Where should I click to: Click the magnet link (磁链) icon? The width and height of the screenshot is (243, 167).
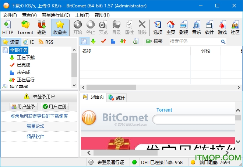coord(42,28)
